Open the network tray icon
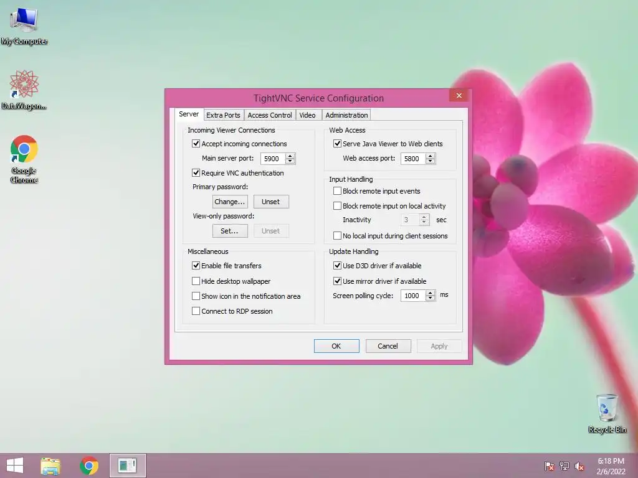Screen dimensions: 638x478 coord(564,466)
